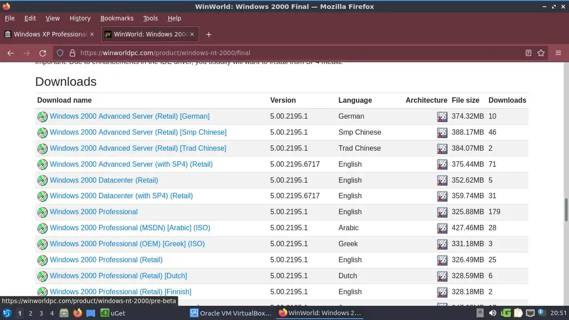This screenshot has width=569, height=320.
Task: Click the WinWorld Firefox window taskbar button
Action: [x=320, y=313]
